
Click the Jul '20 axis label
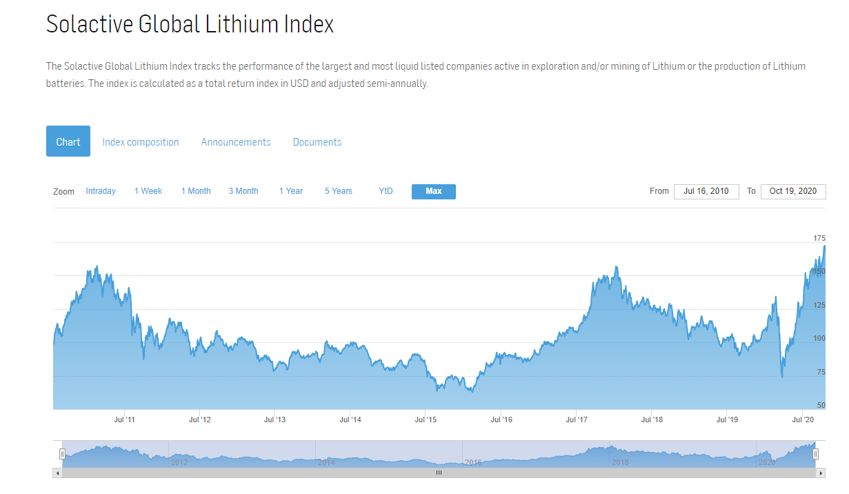[803, 419]
